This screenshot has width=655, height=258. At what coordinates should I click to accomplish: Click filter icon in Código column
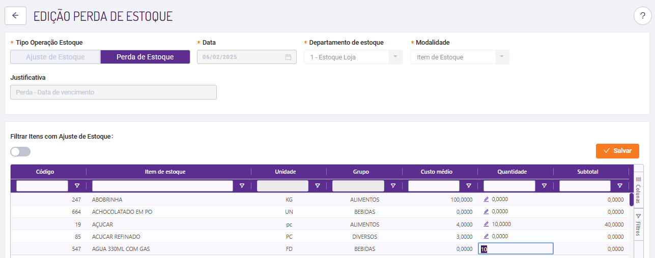tap(77, 186)
